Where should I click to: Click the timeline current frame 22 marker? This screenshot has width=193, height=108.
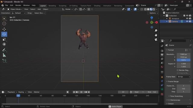[x=18, y=96]
